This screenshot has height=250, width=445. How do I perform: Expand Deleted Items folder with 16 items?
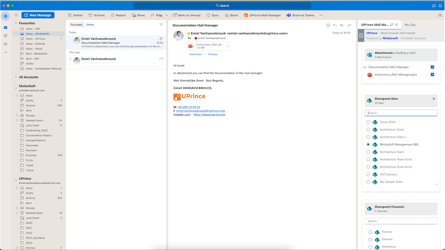point(17,213)
